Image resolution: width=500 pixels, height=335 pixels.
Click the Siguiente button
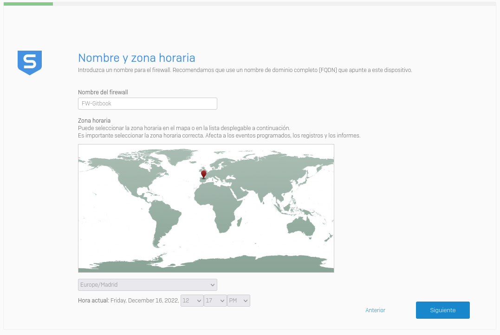442,310
